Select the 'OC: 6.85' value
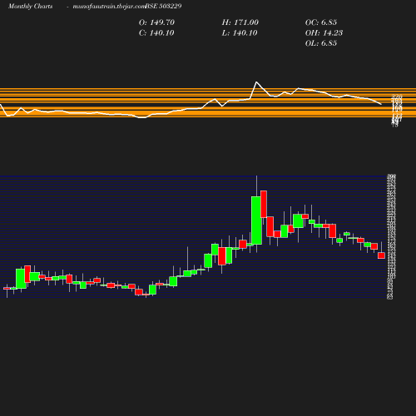 [x=321, y=22]
